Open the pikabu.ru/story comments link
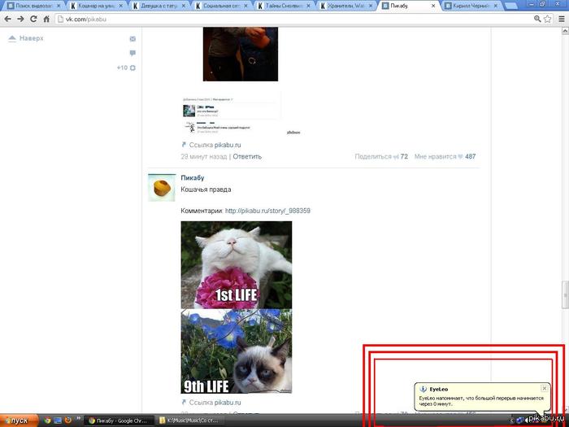The height and width of the screenshot is (427, 569). coord(267,211)
